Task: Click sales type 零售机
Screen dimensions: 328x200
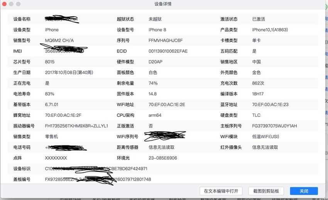Action: pos(51,136)
